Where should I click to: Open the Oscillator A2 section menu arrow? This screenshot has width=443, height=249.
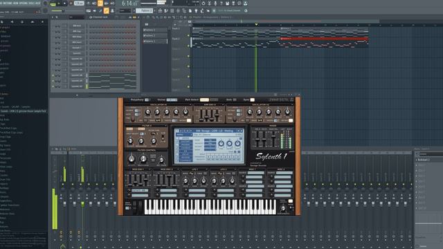[x=292, y=104]
